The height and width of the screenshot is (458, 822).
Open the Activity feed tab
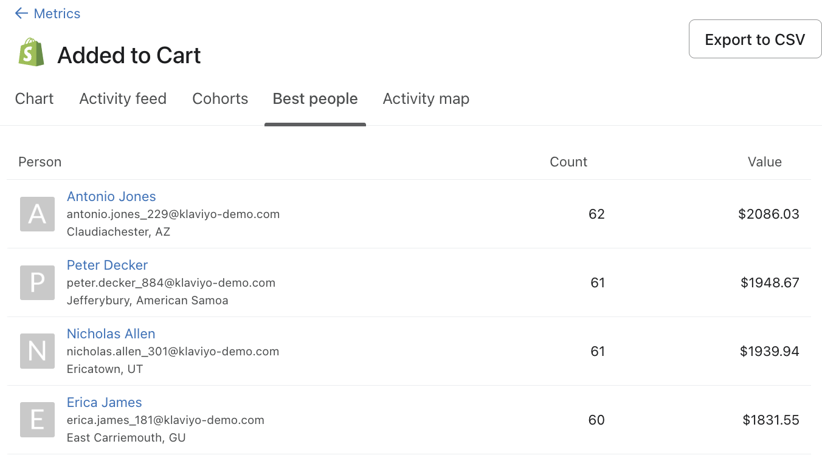123,99
